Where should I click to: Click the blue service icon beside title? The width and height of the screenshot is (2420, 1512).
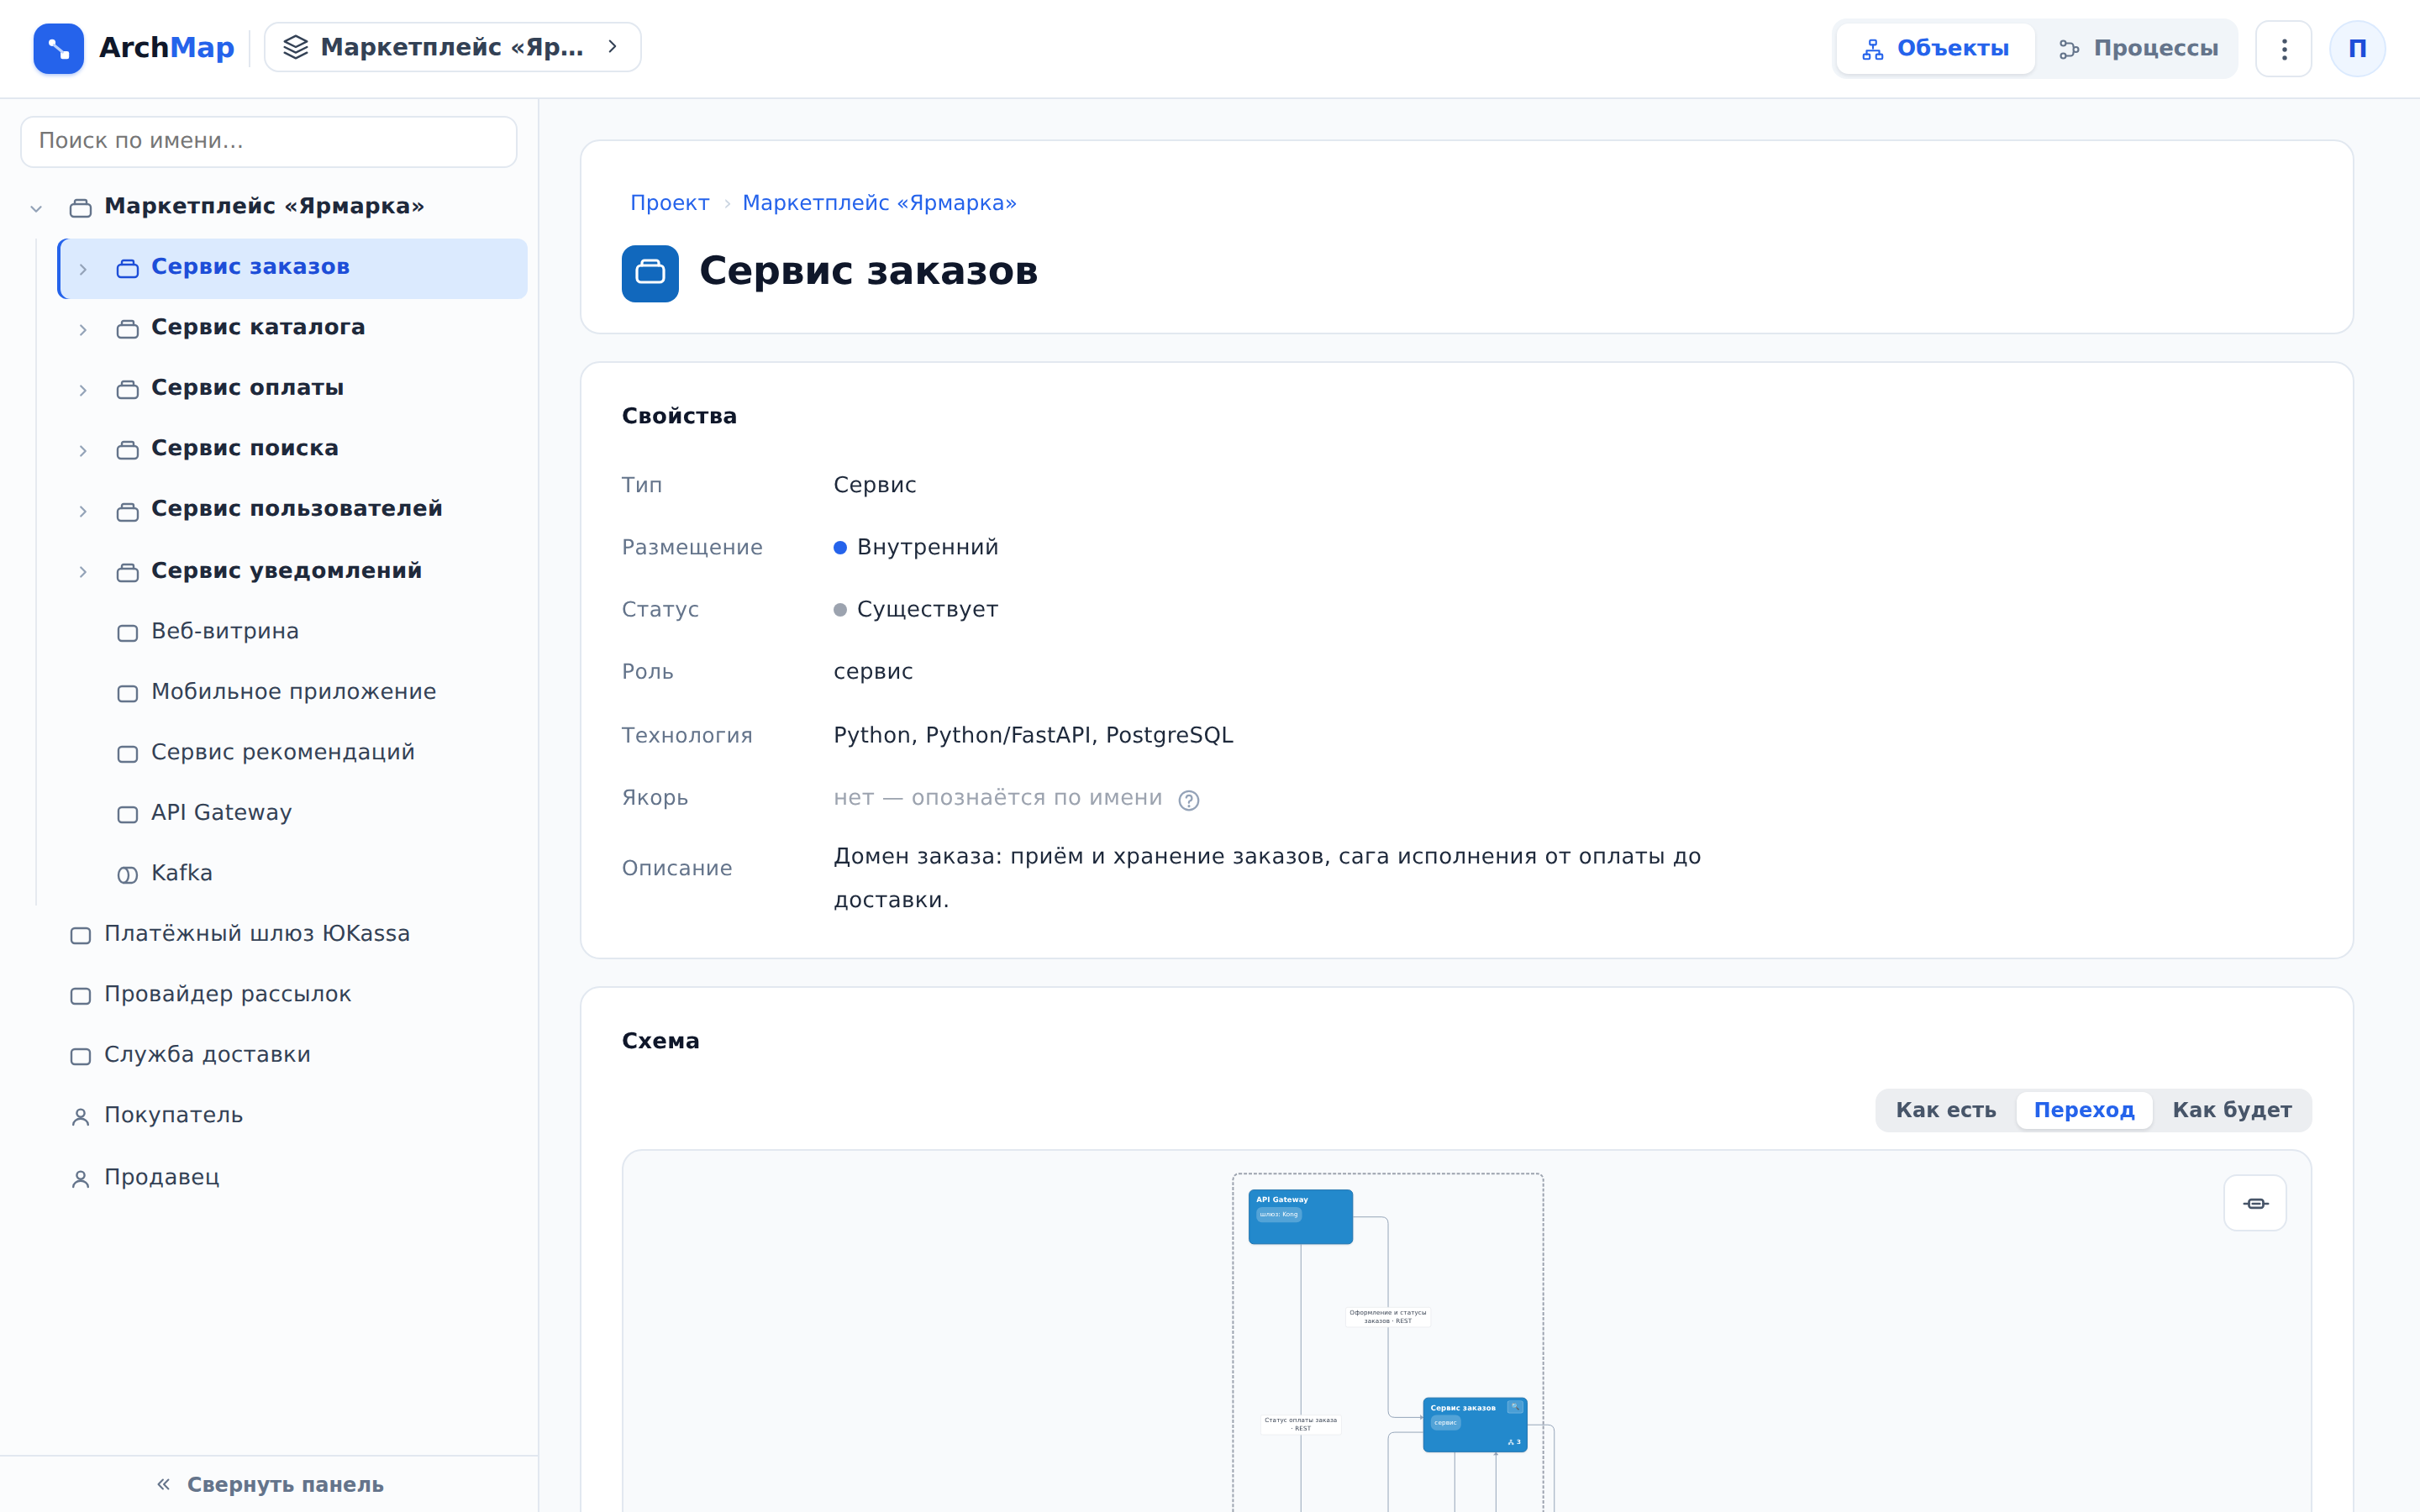click(650, 273)
